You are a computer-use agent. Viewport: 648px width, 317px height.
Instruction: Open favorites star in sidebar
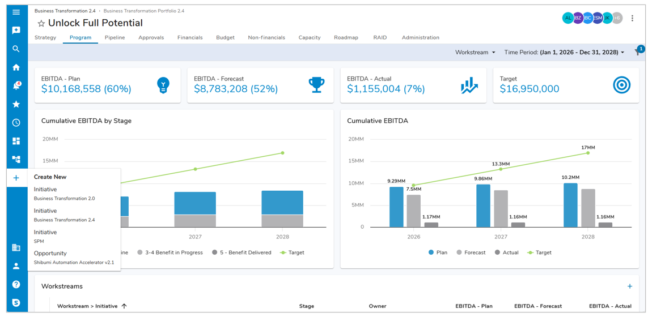coord(16,104)
